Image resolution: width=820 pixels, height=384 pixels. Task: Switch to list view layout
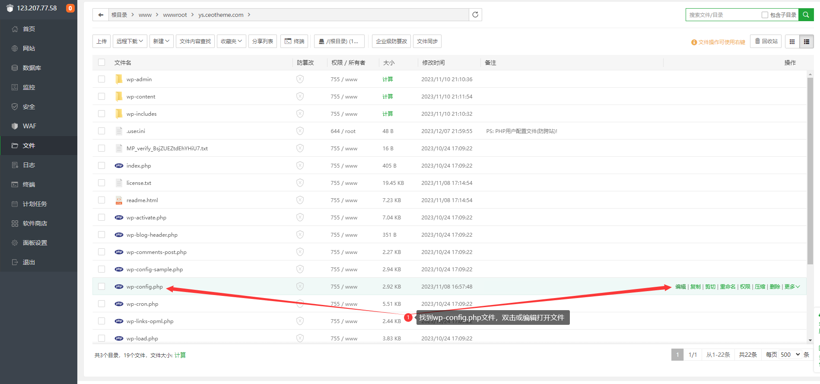[x=807, y=41]
